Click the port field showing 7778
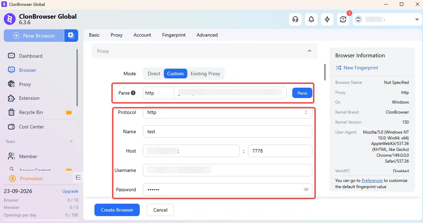The width and height of the screenshot is (423, 223). pos(280,151)
